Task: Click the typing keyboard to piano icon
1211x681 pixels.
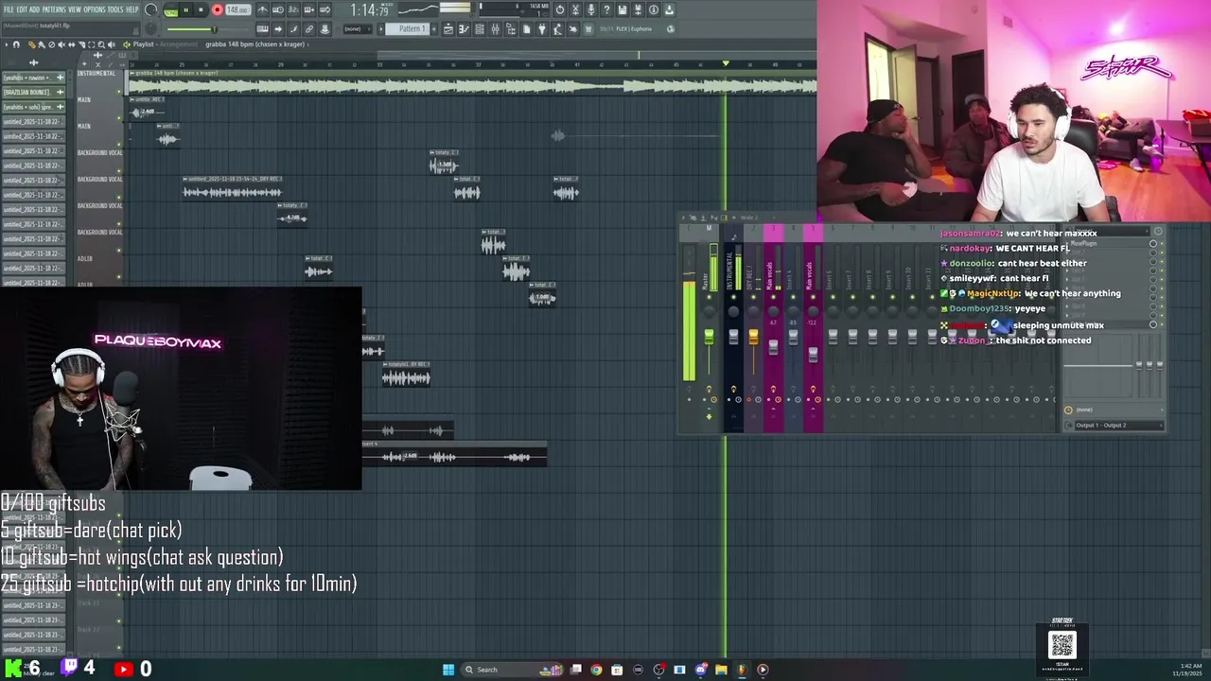Action: click(262, 28)
